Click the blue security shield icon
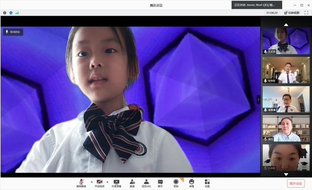 click(11, 13)
